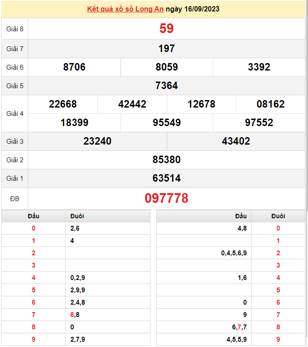Click the Giải 6 row label
The width and height of the screenshot is (308, 347).
(15, 67)
